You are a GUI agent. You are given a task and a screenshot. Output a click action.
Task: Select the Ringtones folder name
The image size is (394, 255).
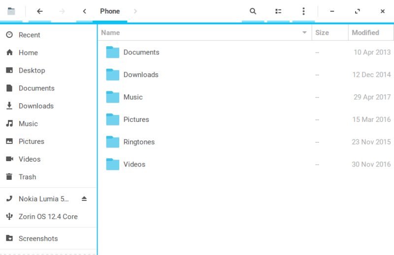click(x=139, y=142)
